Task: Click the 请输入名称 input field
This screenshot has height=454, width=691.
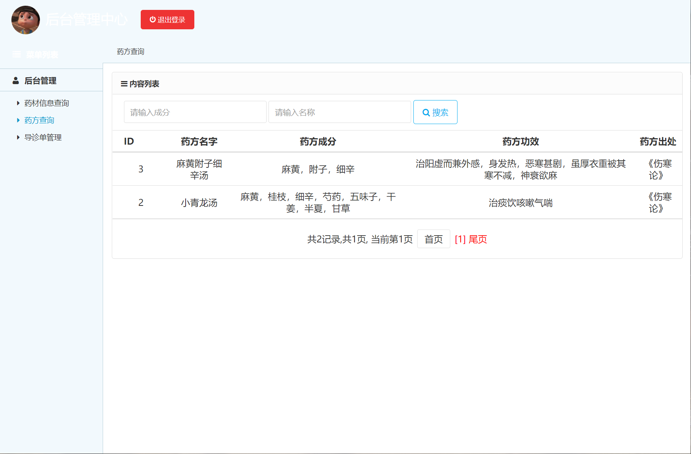Action: pos(339,112)
